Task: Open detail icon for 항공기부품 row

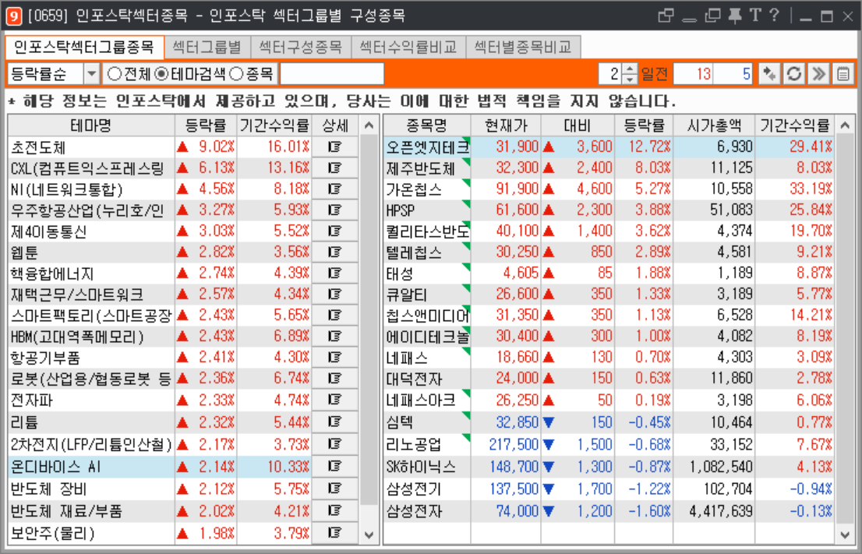Action: [334, 357]
